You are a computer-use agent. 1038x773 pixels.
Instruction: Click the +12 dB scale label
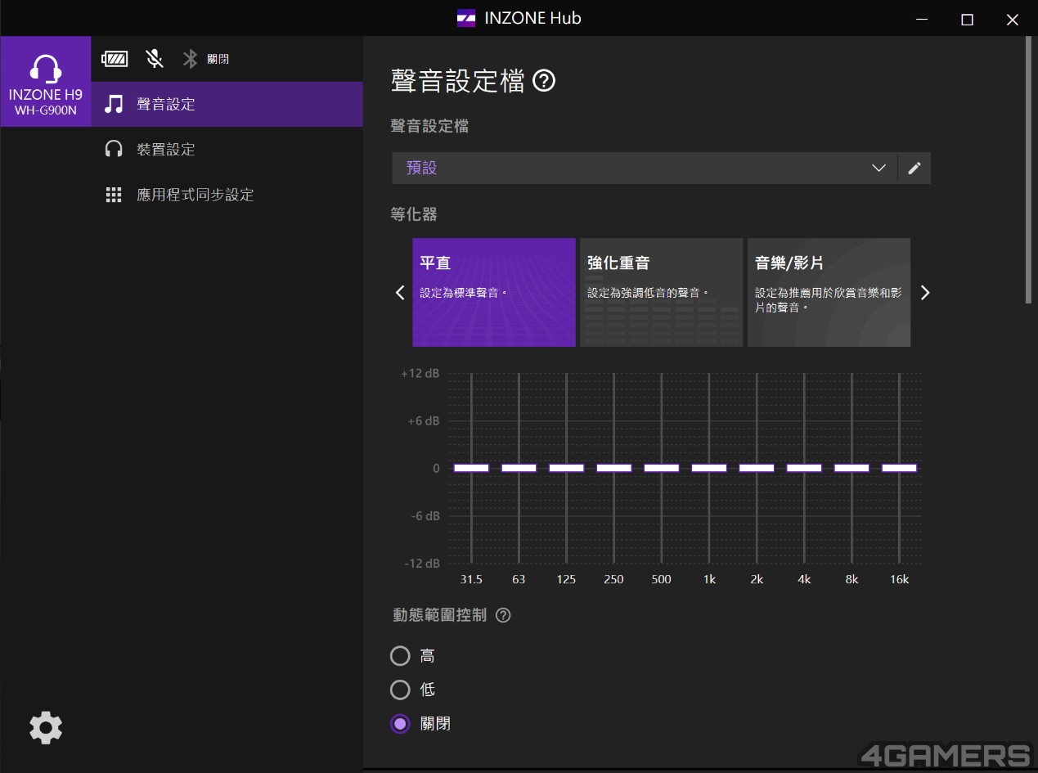[420, 373]
